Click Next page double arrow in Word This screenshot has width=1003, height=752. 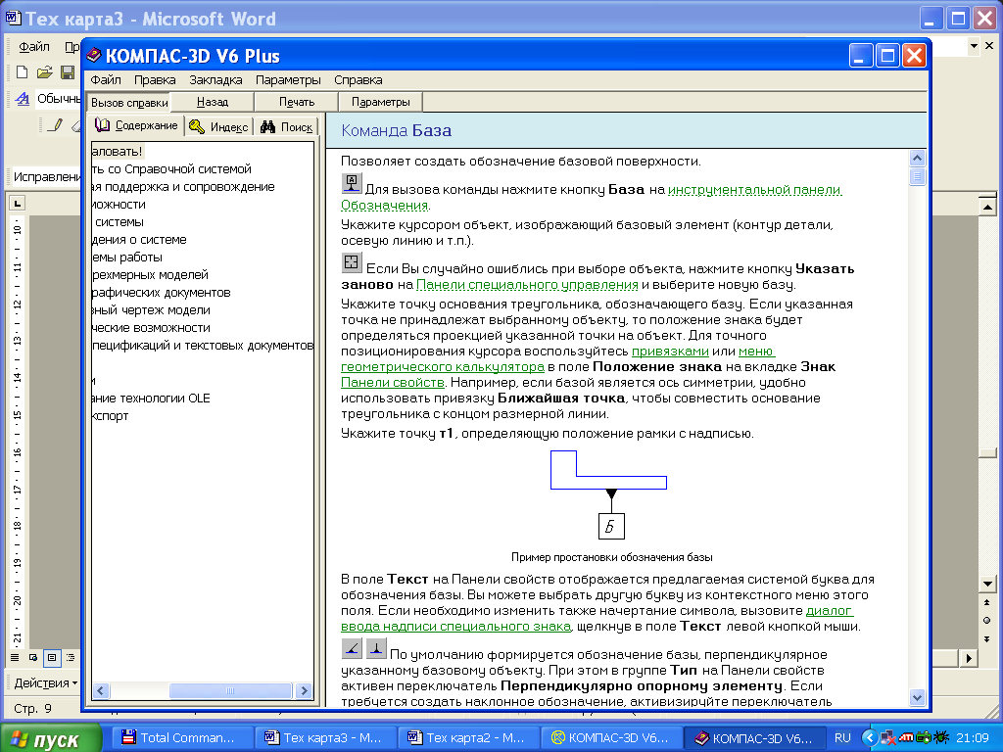point(987,638)
